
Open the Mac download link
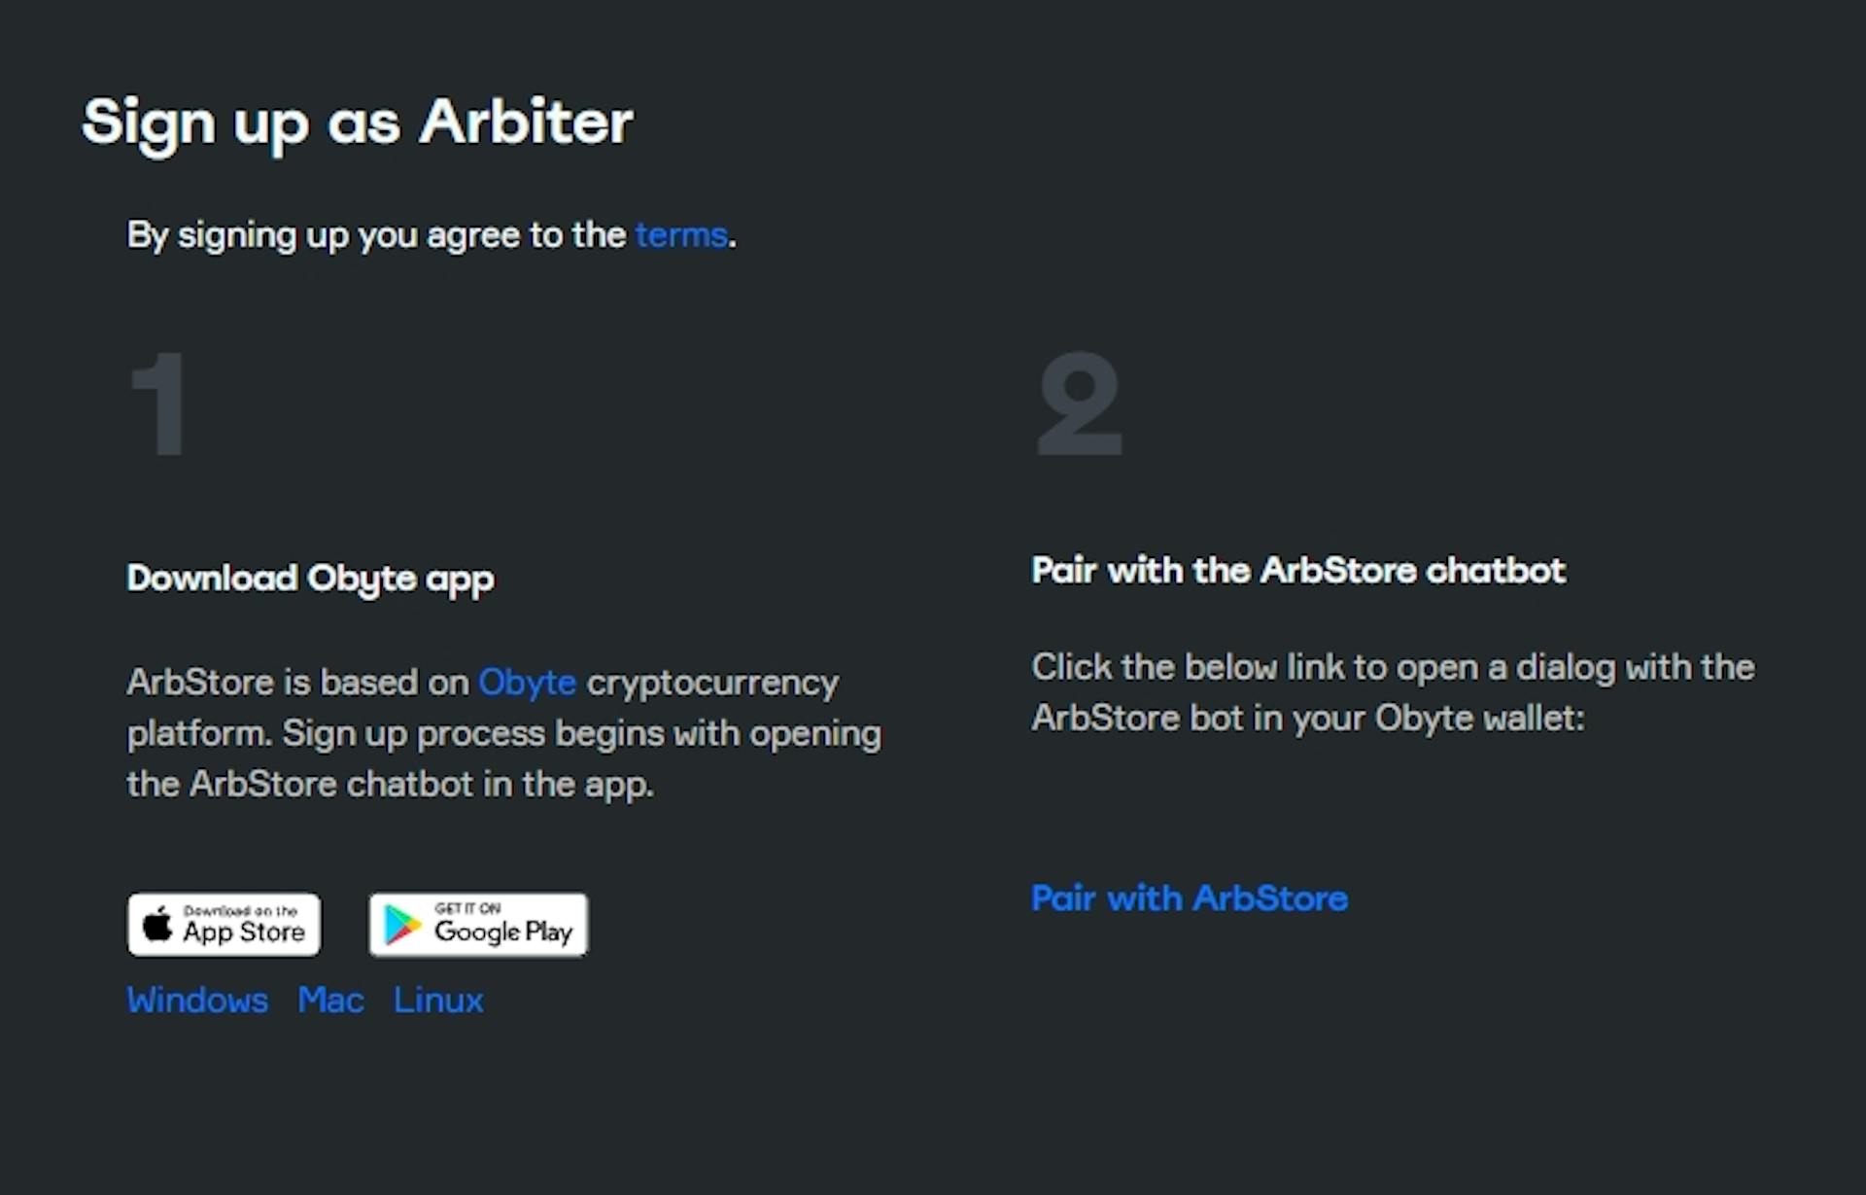(x=330, y=1000)
